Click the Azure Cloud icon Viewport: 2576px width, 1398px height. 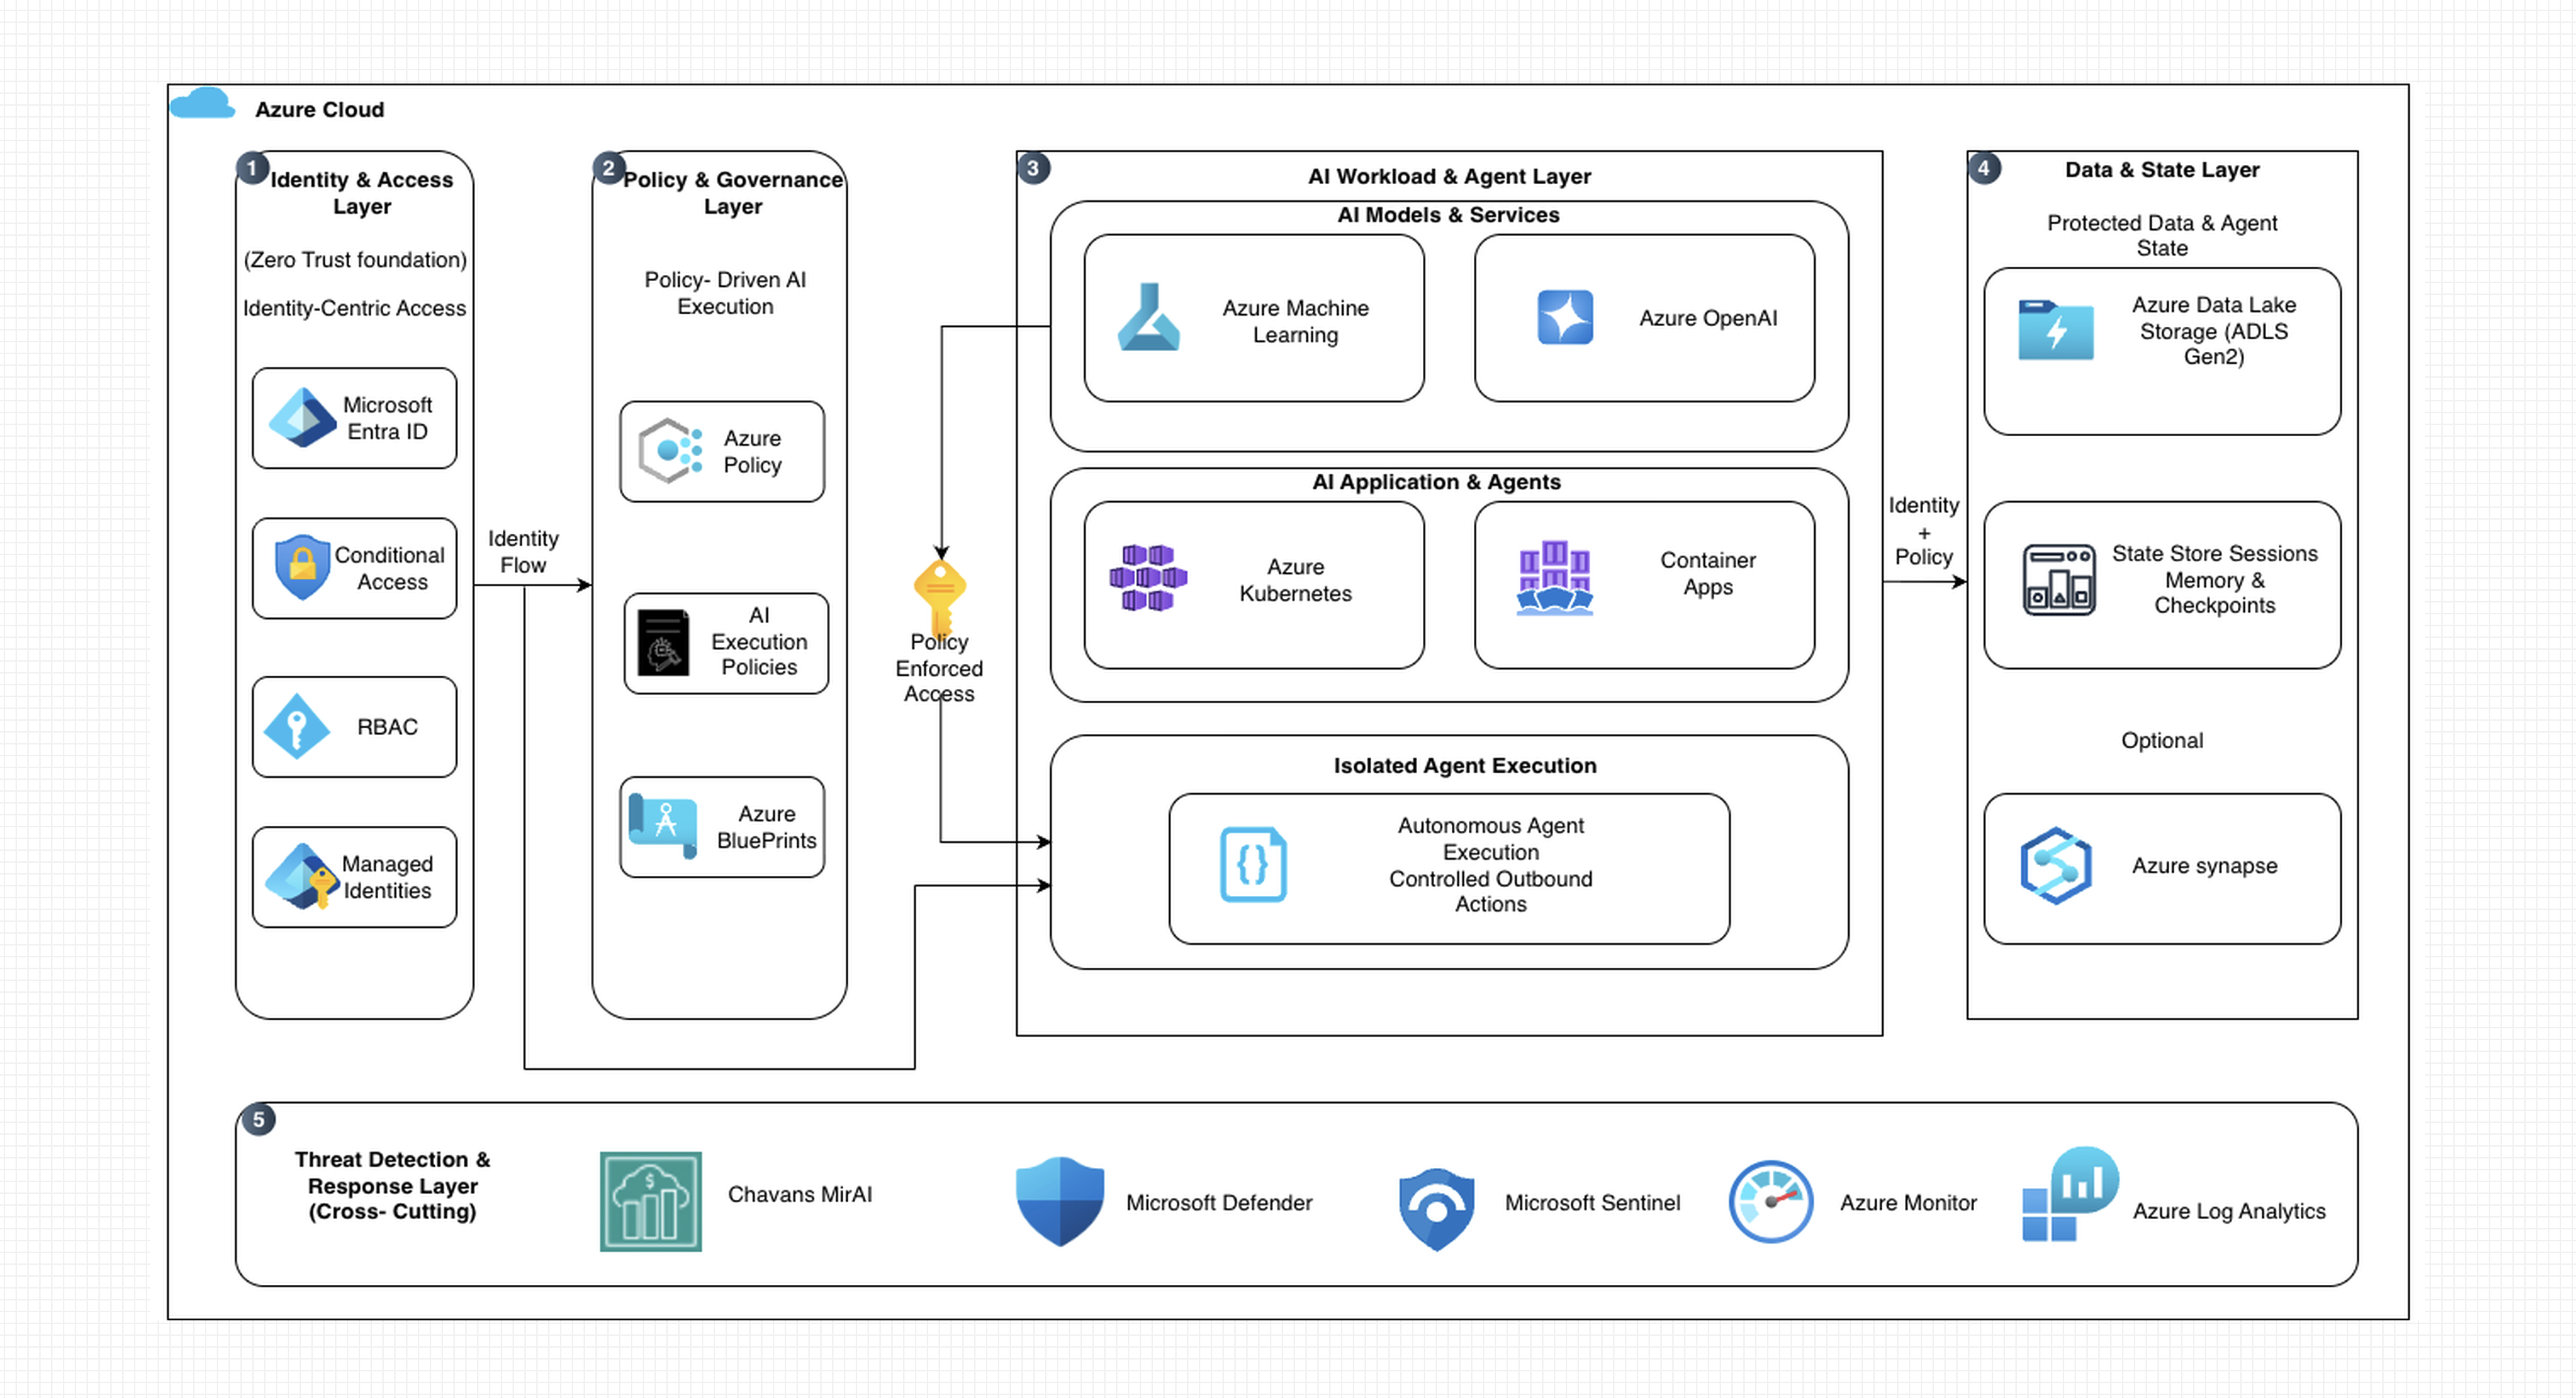click(x=202, y=104)
